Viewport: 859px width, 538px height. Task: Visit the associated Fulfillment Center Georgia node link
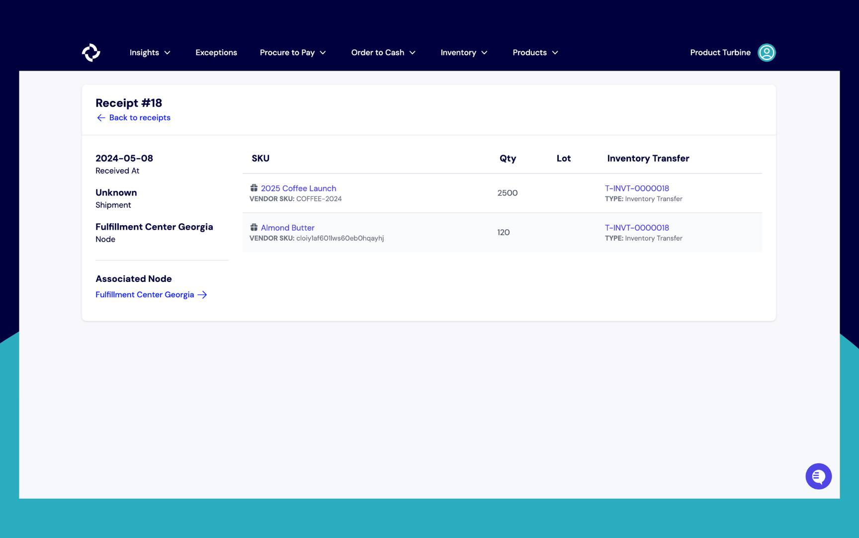[145, 295]
